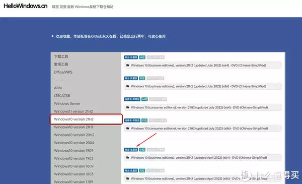Open Windows Server category
The height and width of the screenshot is (184, 302).
(67, 103)
